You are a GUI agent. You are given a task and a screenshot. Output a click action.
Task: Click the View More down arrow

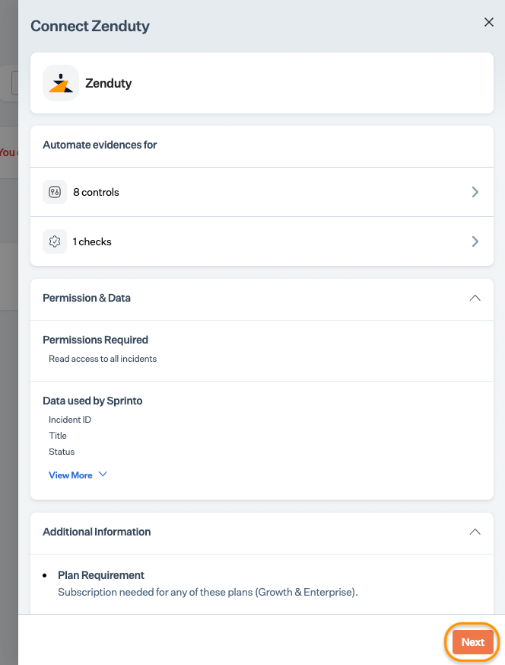tap(103, 474)
